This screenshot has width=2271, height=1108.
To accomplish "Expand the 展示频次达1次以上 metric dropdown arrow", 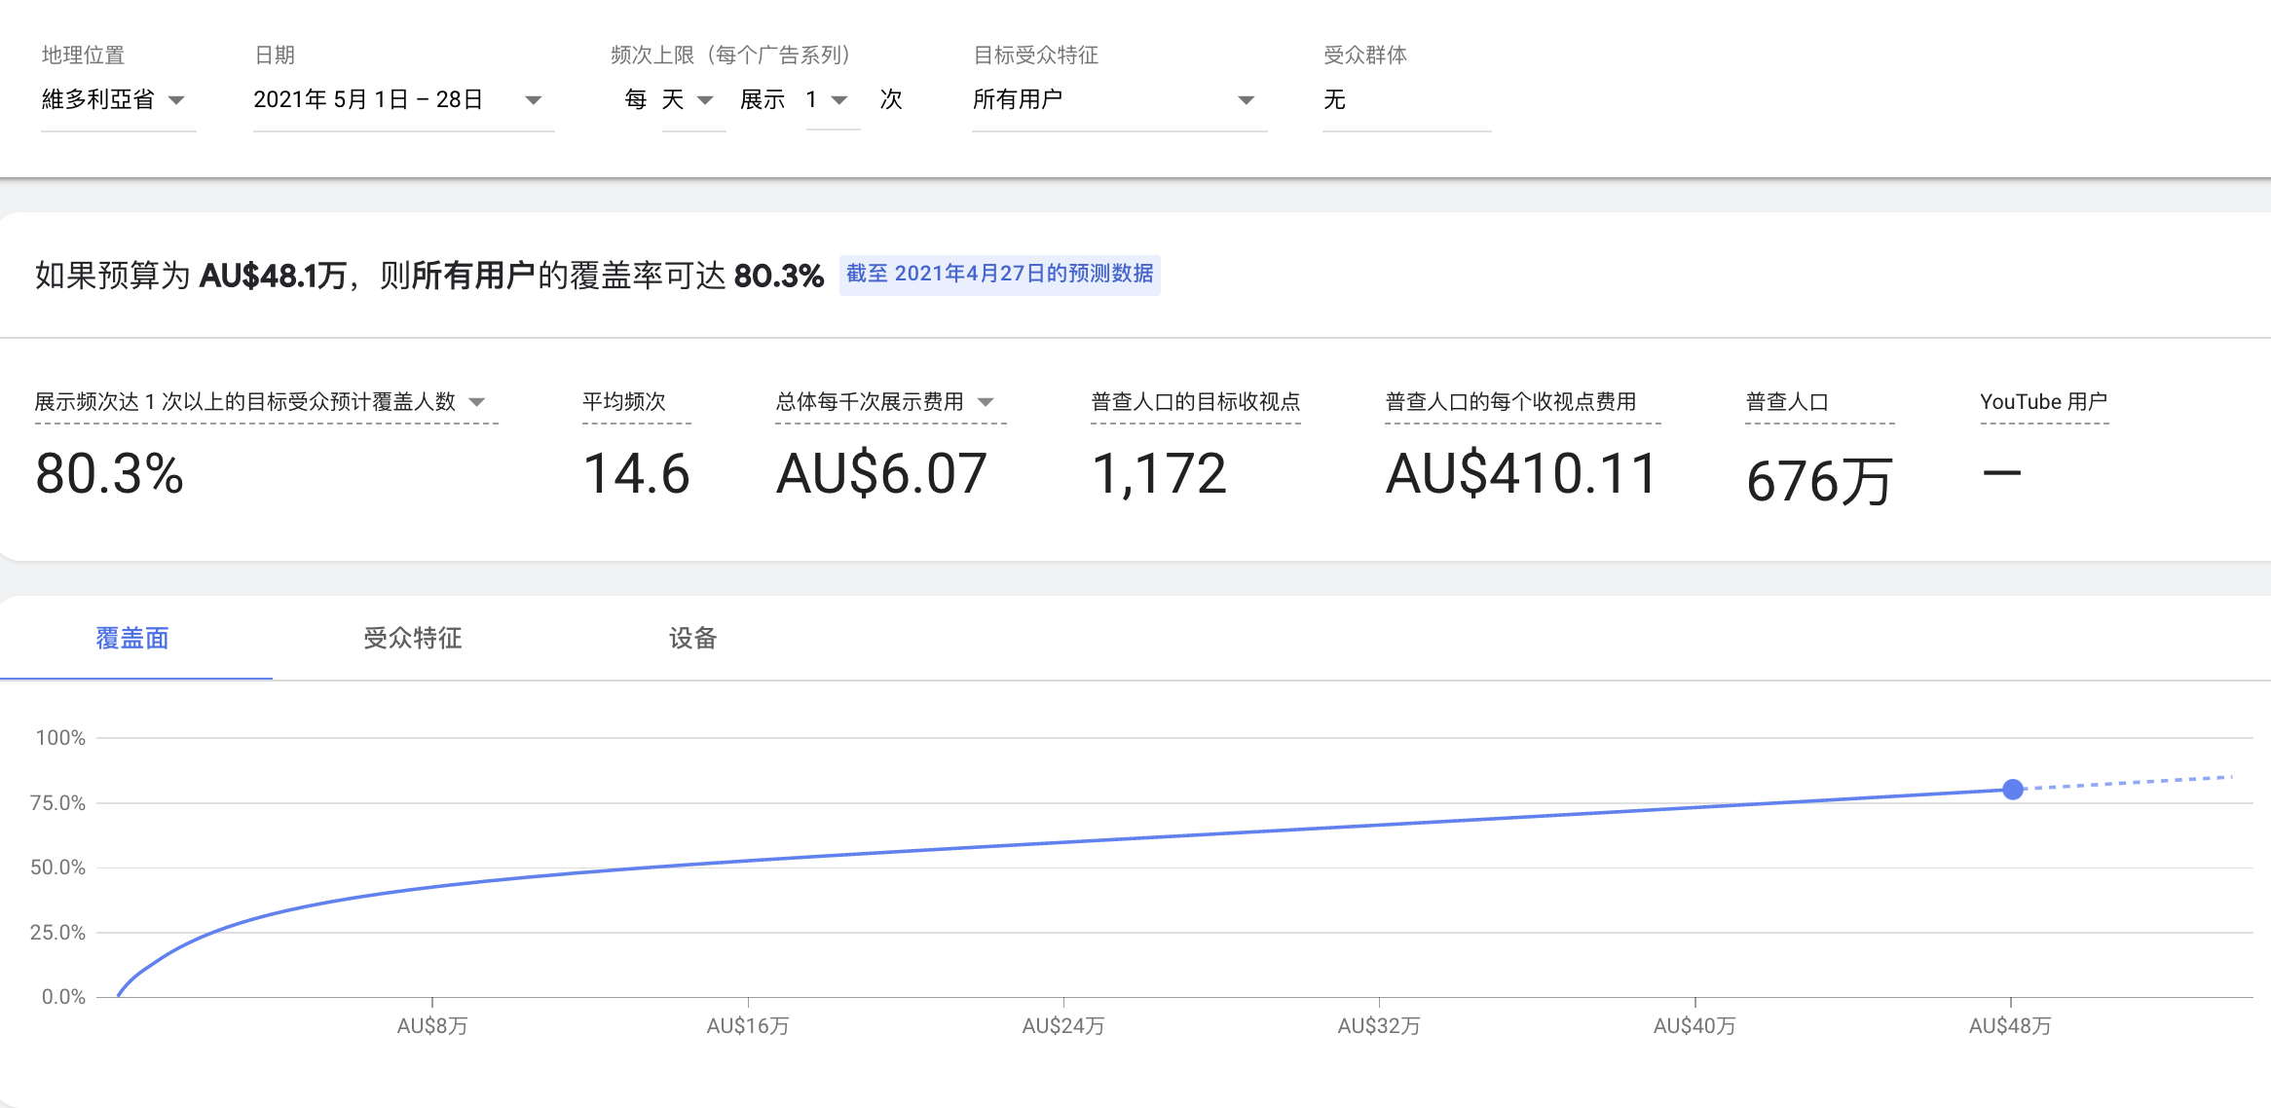I will [x=477, y=402].
